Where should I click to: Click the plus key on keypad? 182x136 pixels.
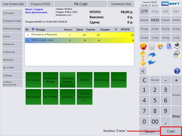(x=176, y=80)
